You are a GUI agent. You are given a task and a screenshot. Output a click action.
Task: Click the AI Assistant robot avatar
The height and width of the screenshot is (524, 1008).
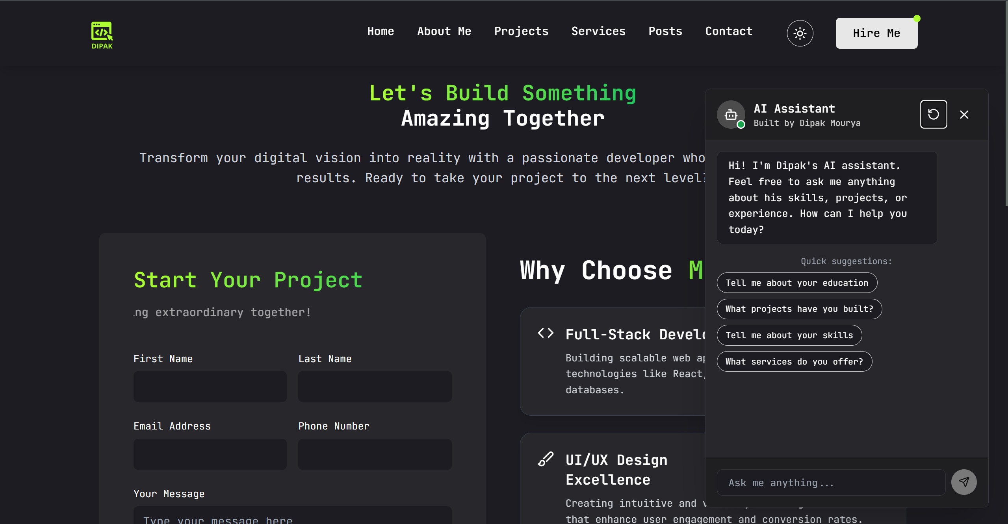[x=731, y=115]
